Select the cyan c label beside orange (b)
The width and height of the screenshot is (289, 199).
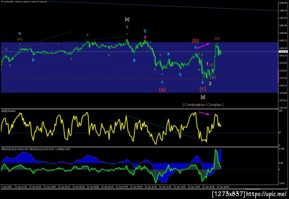(196, 47)
